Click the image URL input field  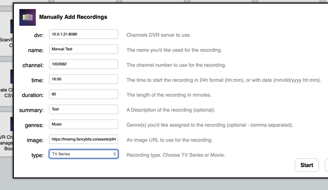pyautogui.click(x=83, y=140)
